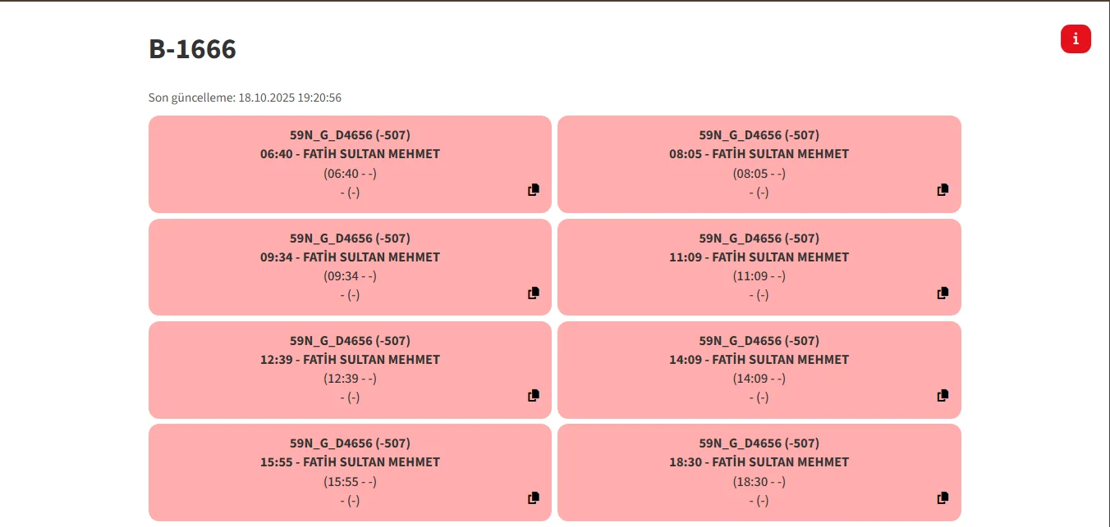
Task: Select the 08:05 - FATİH SULTAN MEHMET card
Action: coord(759,154)
